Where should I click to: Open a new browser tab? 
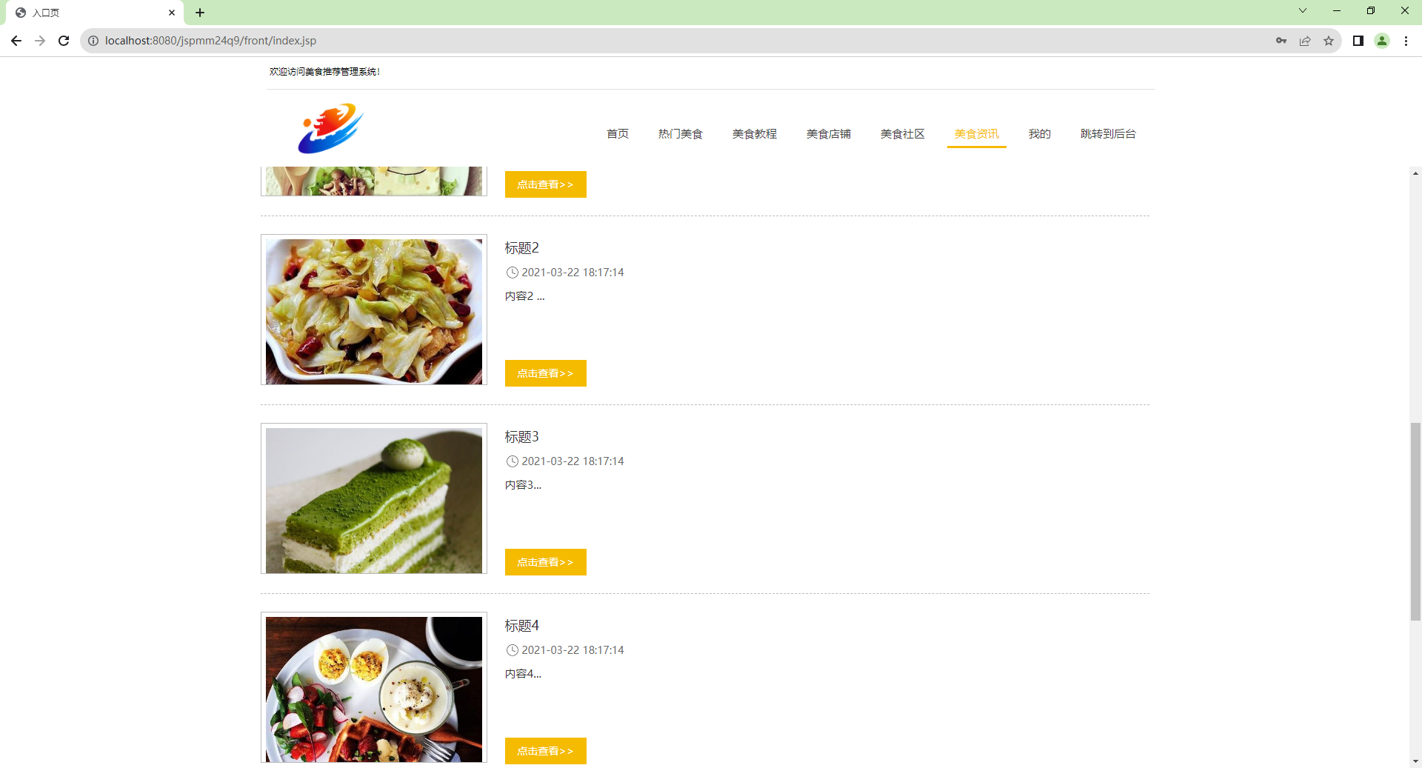pos(199,12)
